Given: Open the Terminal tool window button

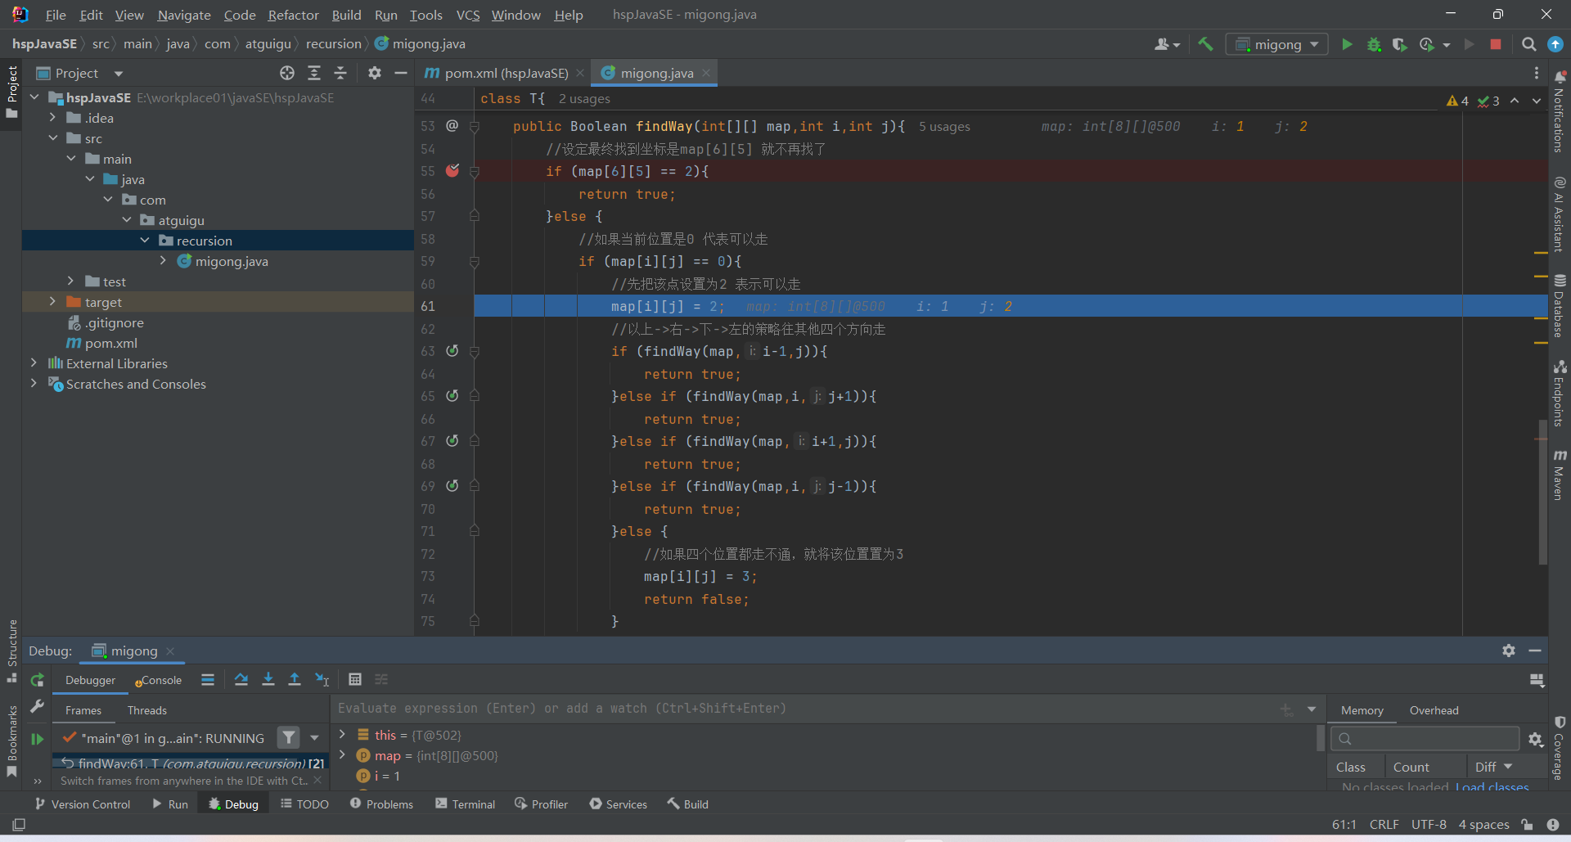Looking at the screenshot, I should pos(466,804).
